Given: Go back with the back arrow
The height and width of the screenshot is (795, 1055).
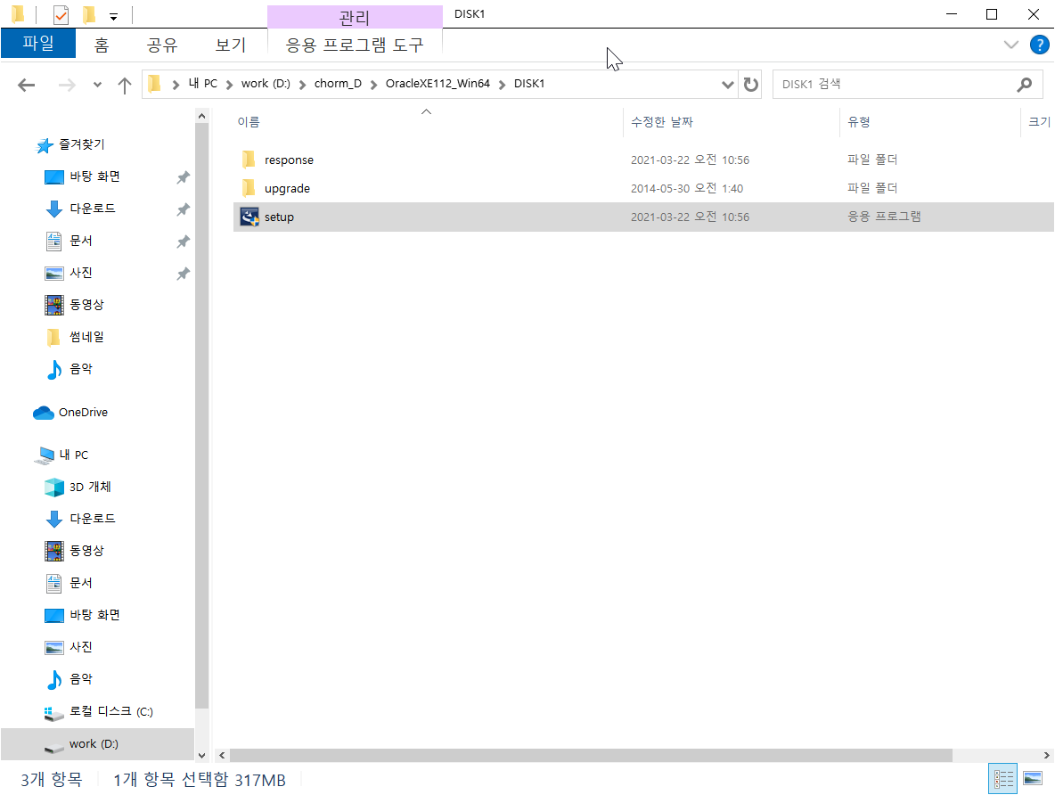Looking at the screenshot, I should coord(26,85).
